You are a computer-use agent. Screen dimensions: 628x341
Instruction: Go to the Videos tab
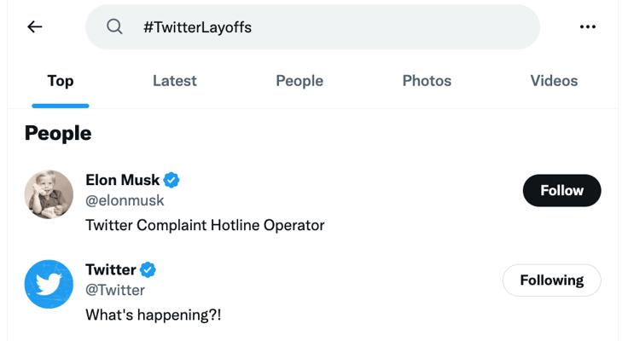tap(554, 81)
